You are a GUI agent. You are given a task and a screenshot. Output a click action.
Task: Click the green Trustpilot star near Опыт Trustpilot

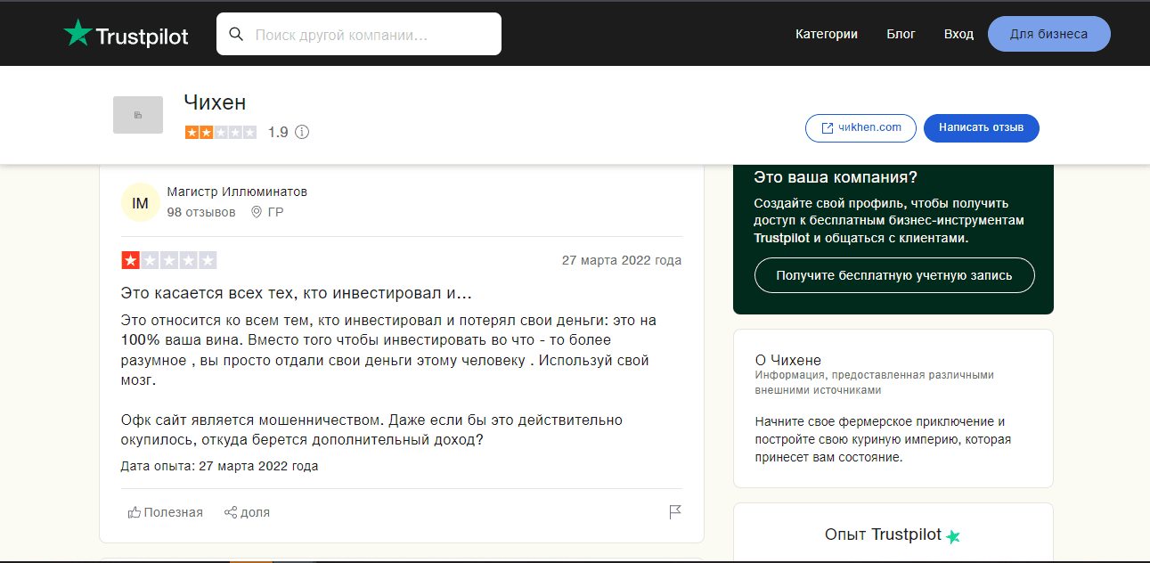coord(952,536)
